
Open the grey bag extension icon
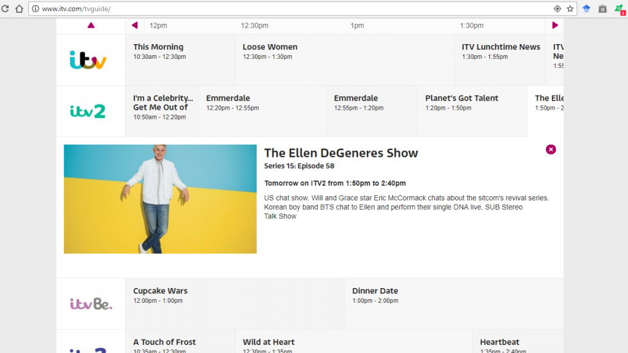602,9
